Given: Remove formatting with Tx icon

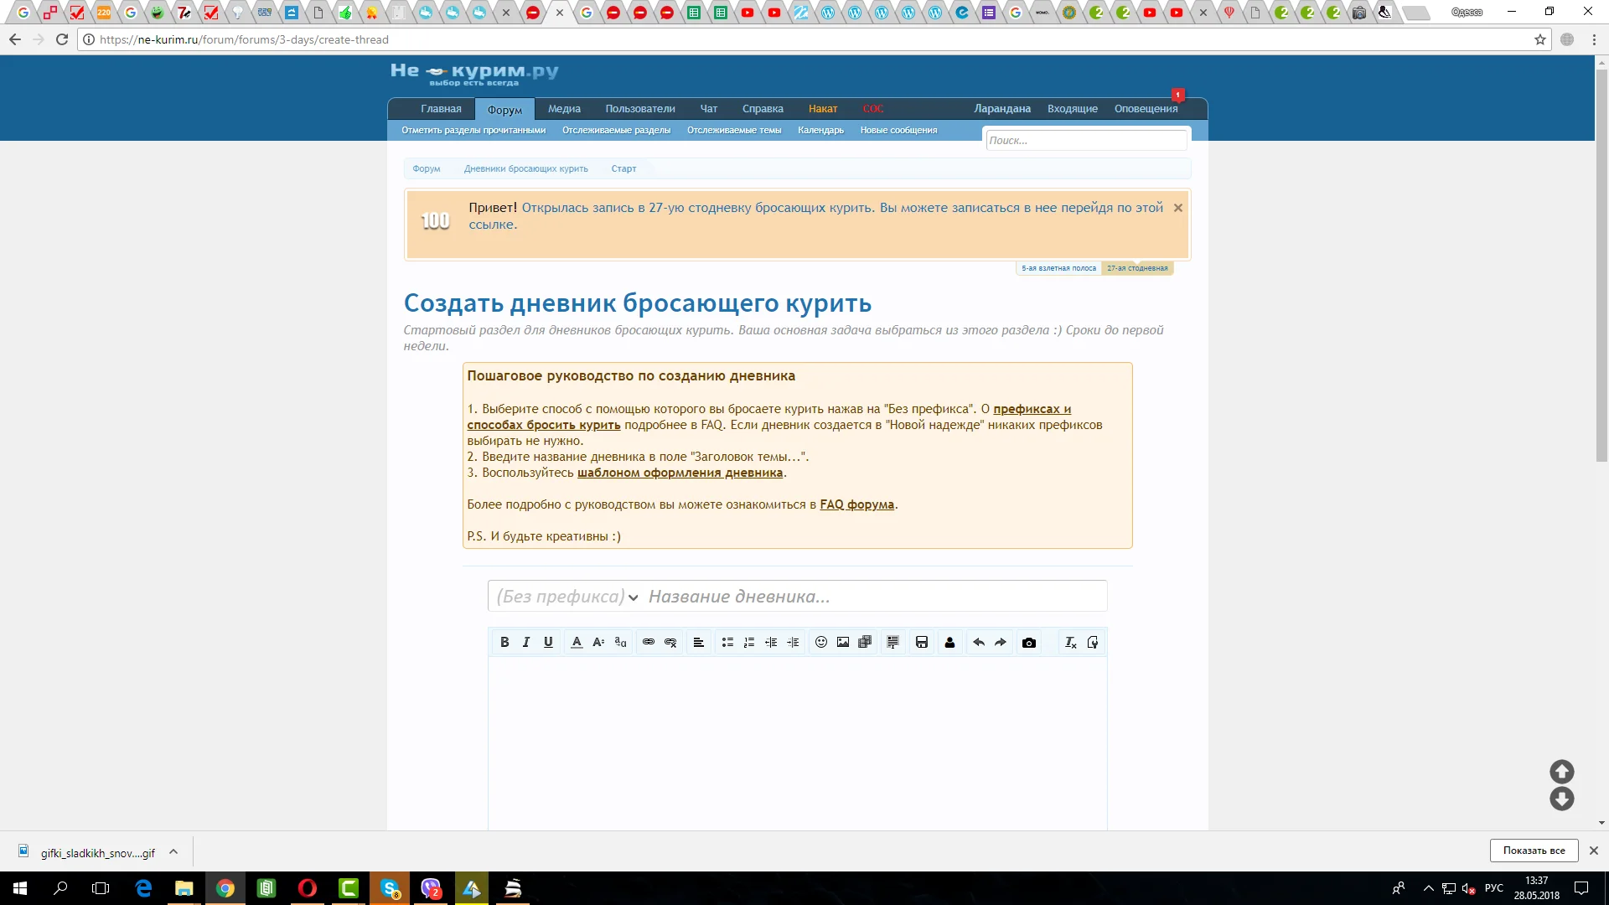Looking at the screenshot, I should point(1070,643).
